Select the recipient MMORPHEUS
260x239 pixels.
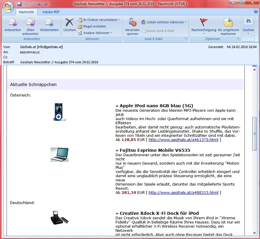pos(30,52)
